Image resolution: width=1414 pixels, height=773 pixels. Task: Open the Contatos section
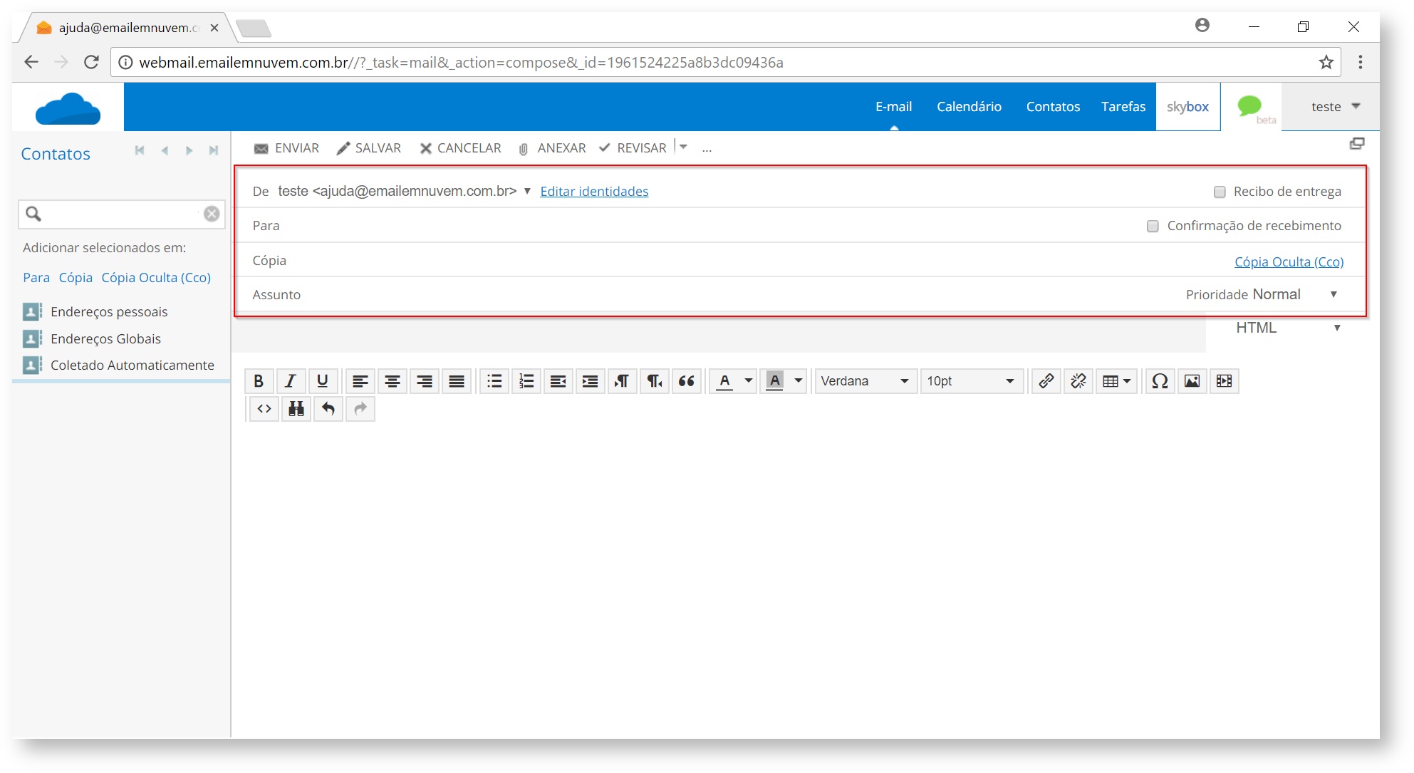(1053, 106)
